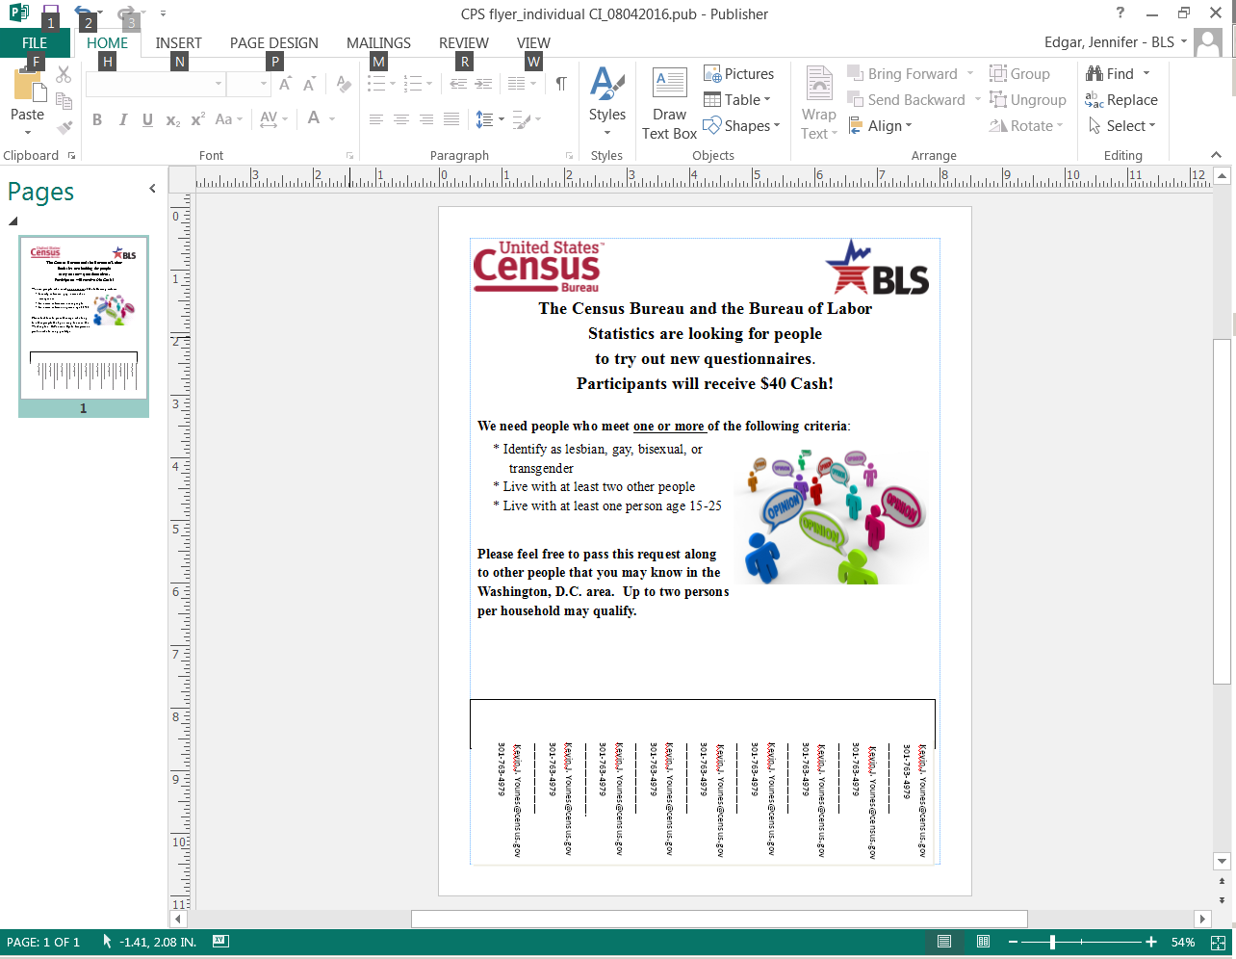Screen dimensions: 1236x959
Task: Toggle show paragraph marks (¶)
Action: pyautogui.click(x=560, y=84)
